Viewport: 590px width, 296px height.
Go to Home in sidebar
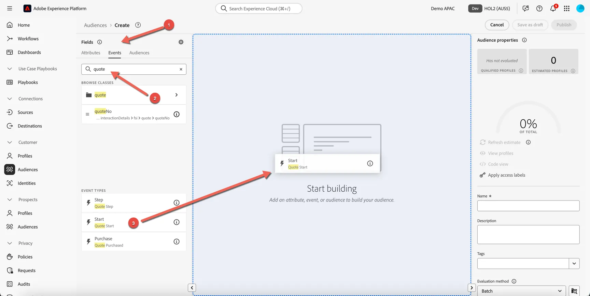coord(24,25)
